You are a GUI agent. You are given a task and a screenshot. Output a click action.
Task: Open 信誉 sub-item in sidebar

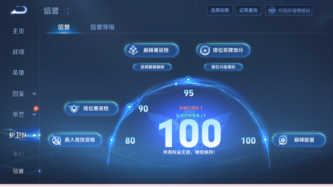point(18,171)
